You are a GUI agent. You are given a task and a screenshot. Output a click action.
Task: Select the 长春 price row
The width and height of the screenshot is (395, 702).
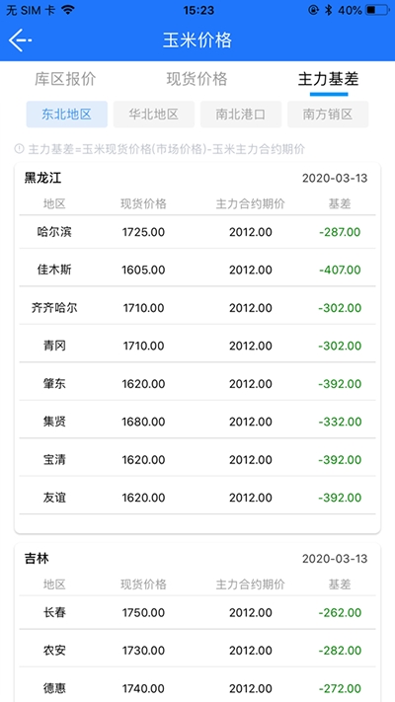(197, 612)
